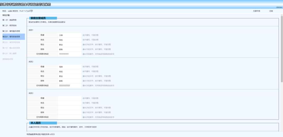This screenshot has width=283, height=137.
Task: Open 第一步：阅读条款 step
Action: pos(9,20)
